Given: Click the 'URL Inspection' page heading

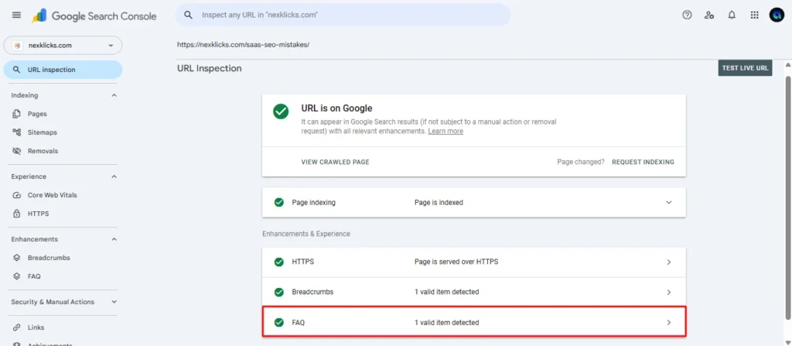Looking at the screenshot, I should point(210,68).
